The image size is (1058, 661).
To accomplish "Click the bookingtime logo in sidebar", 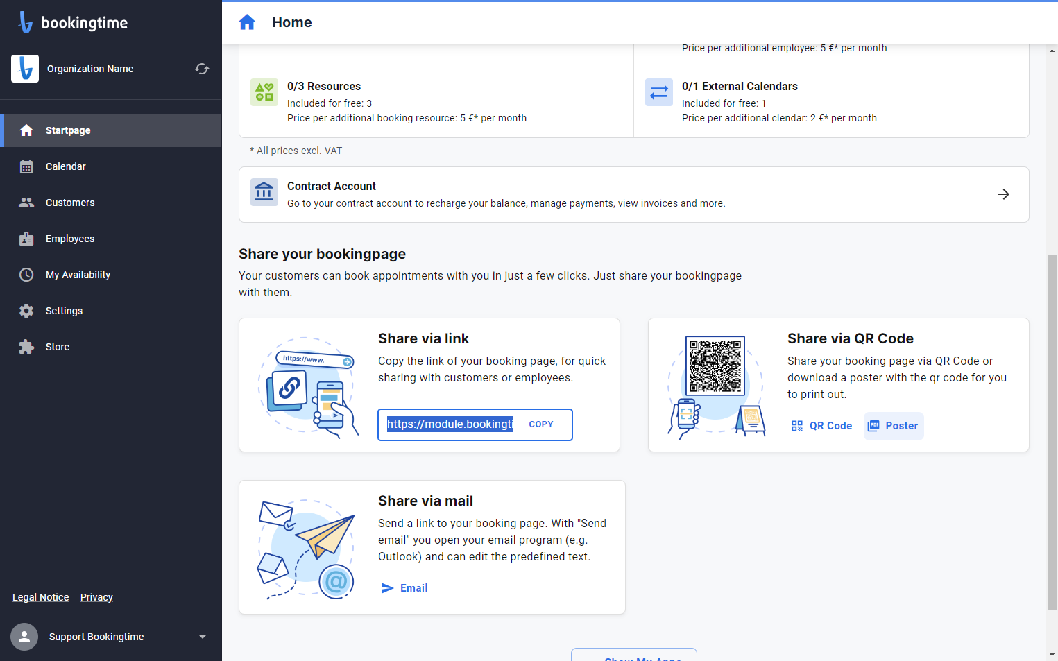I will (73, 22).
